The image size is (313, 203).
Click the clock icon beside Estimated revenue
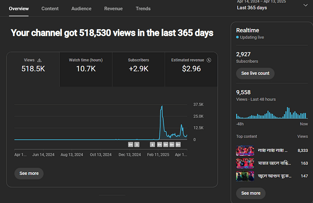209,60
